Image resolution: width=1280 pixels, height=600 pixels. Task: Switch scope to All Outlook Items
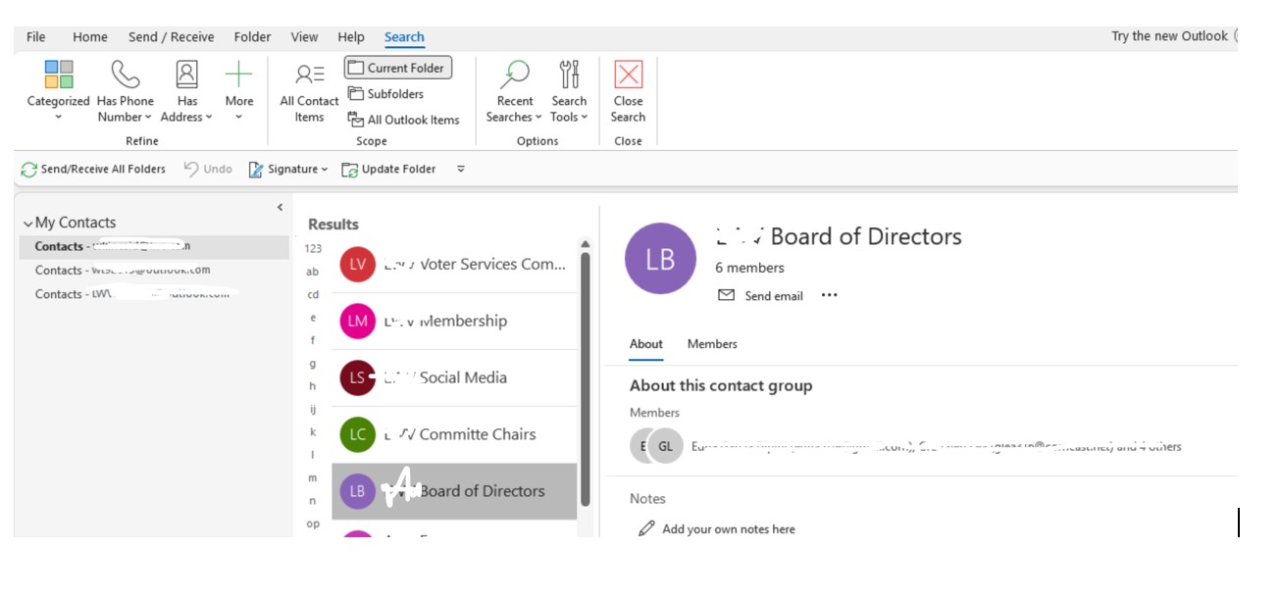(404, 120)
